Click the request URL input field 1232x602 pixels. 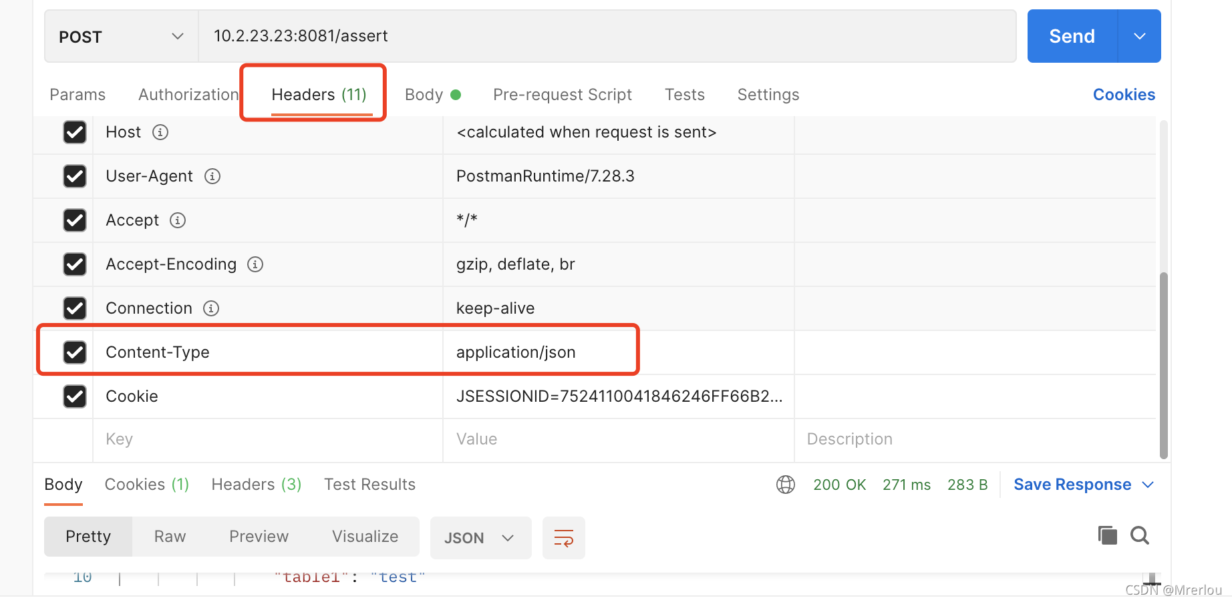(x=607, y=36)
